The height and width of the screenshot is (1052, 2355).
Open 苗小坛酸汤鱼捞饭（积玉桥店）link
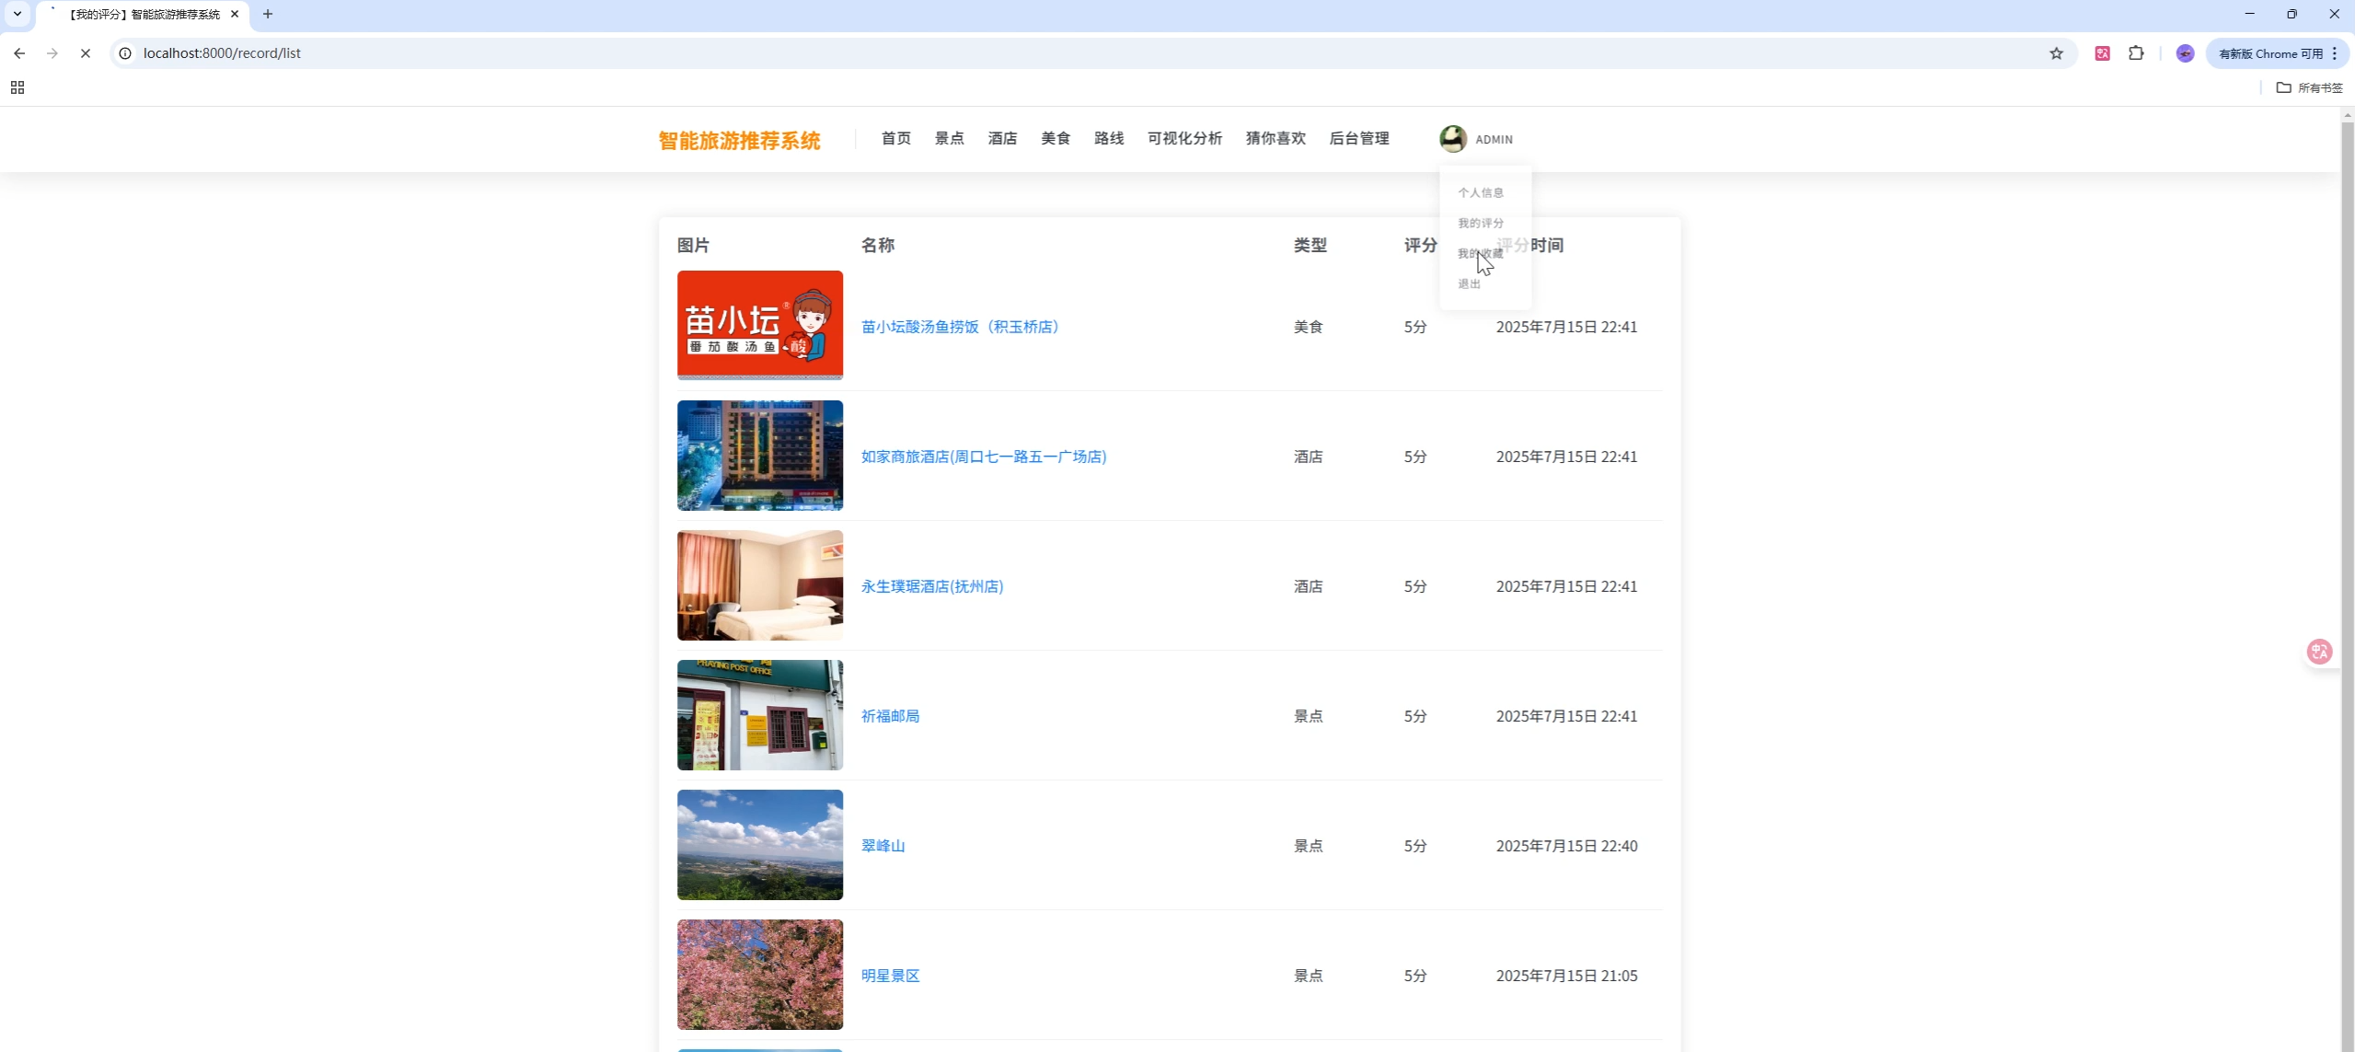click(x=960, y=327)
